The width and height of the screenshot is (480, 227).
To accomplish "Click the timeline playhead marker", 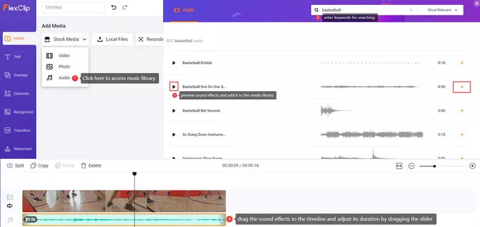I will 134,174.
